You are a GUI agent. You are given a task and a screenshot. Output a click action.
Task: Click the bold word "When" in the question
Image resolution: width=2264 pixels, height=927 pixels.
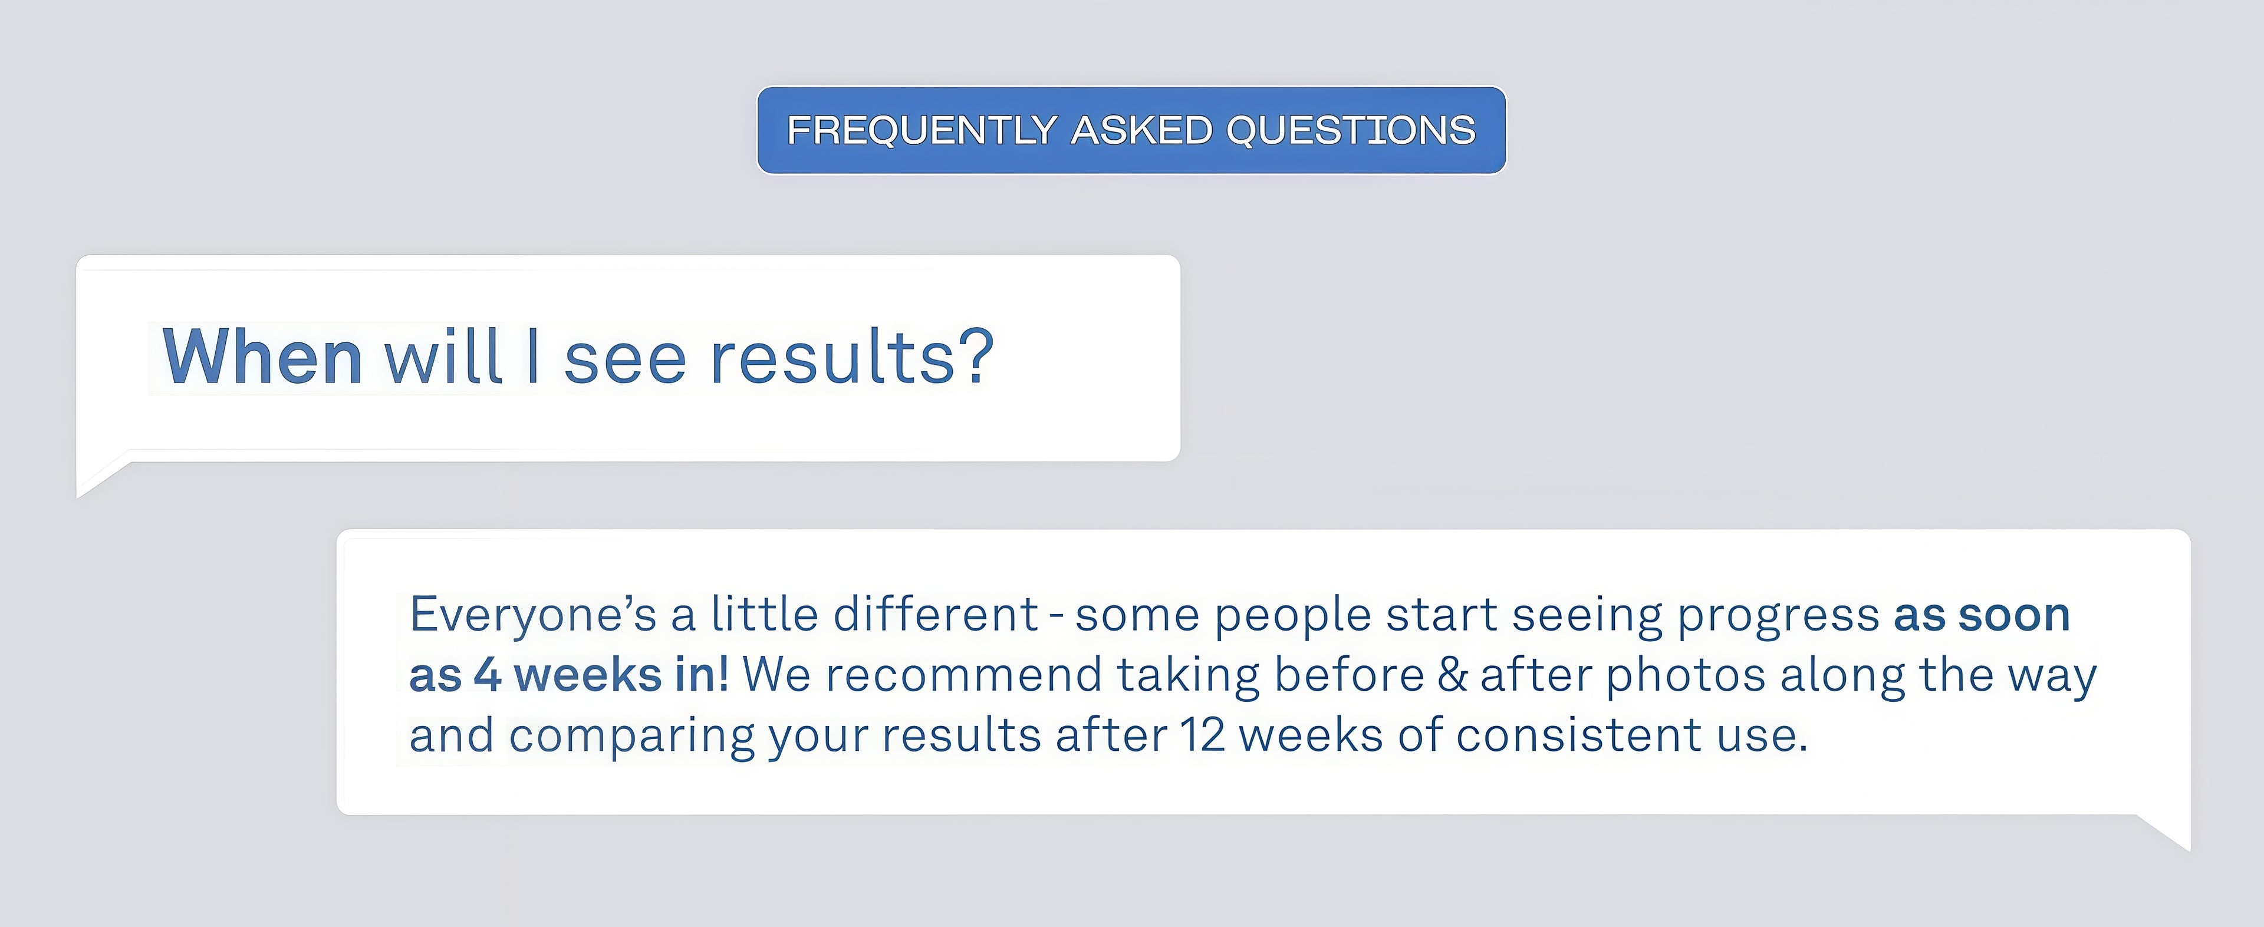[262, 357]
